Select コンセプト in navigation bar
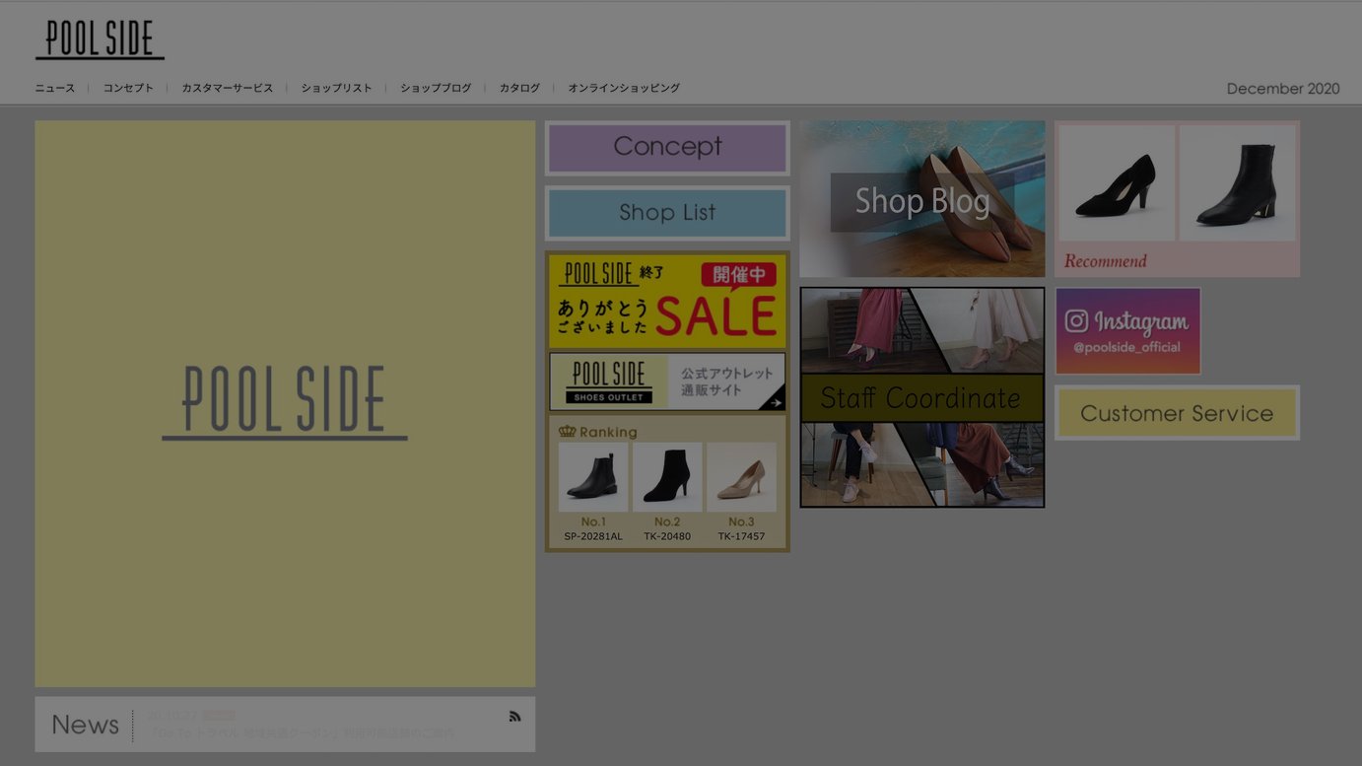 coord(128,88)
